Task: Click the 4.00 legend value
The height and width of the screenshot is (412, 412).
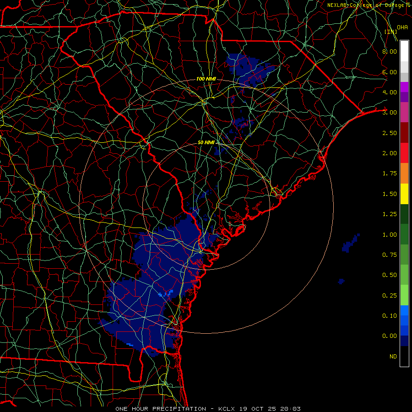Action: point(390,92)
